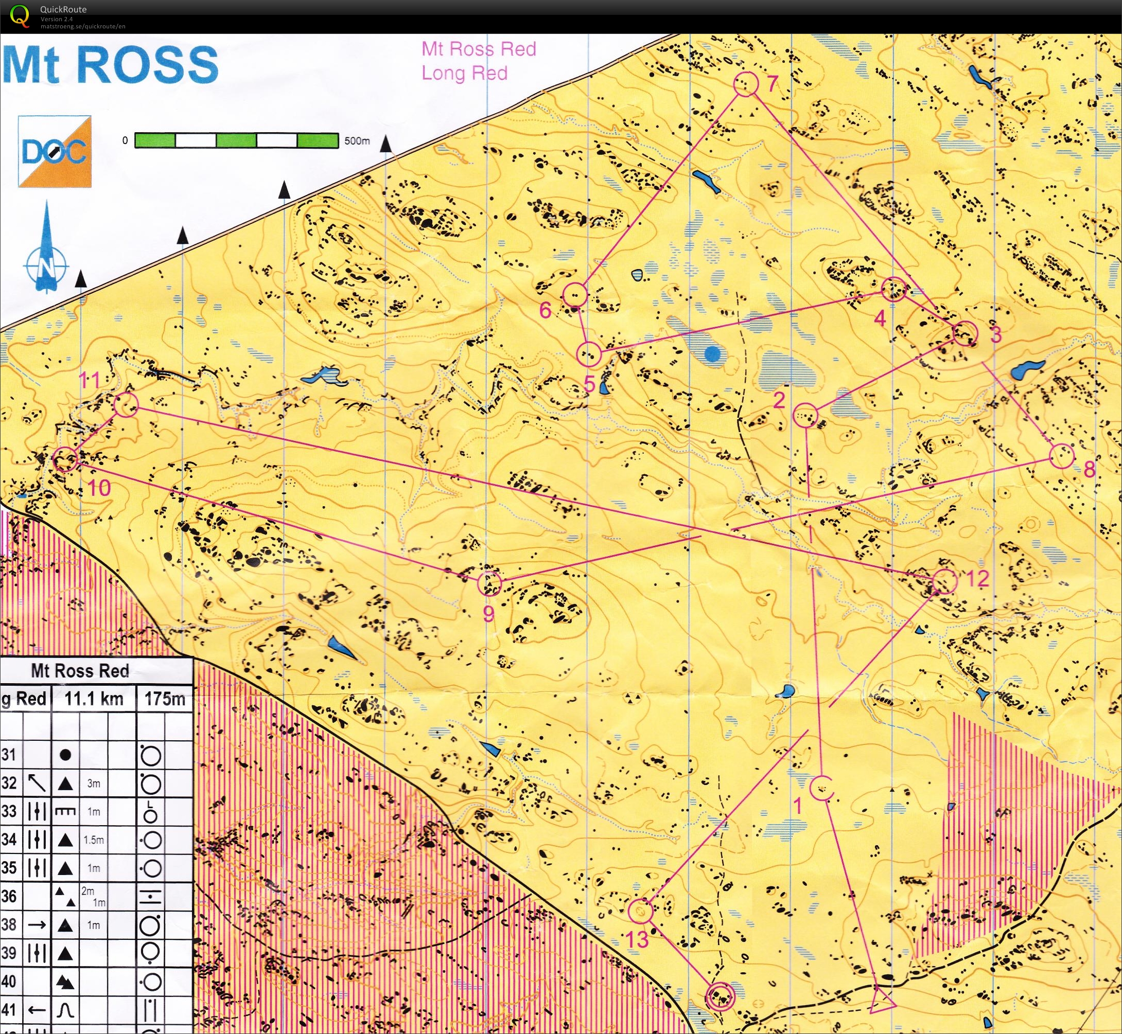Click the Mt ROSS map title
1122x1034 pixels.
110,65
